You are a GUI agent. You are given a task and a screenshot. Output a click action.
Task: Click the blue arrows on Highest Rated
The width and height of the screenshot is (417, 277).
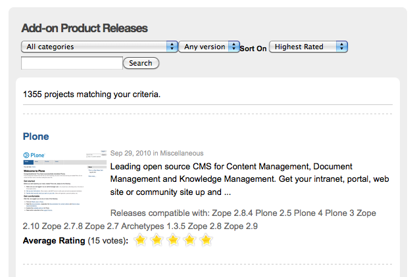[342, 47]
